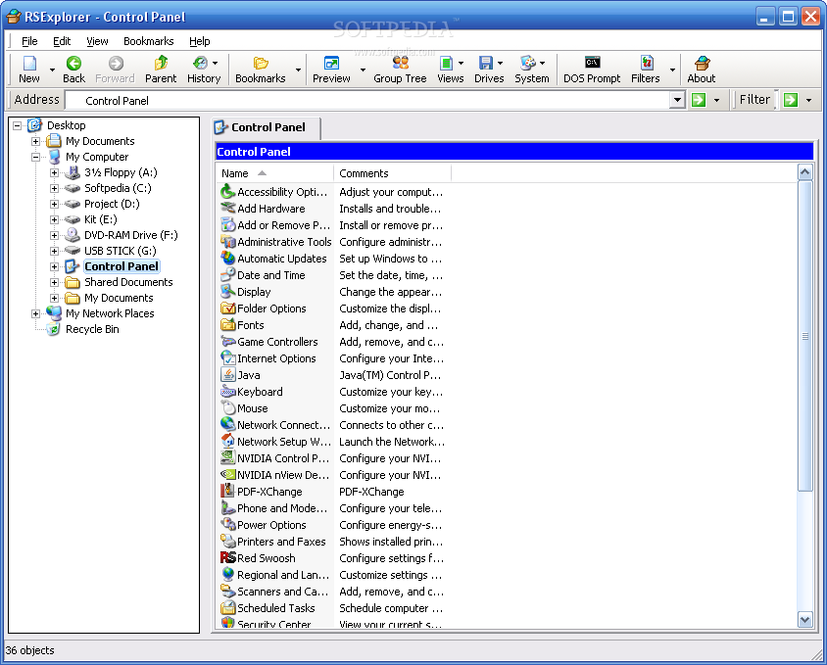The width and height of the screenshot is (827, 665).
Task: Select the Date and Time entry
Action: pos(271,275)
